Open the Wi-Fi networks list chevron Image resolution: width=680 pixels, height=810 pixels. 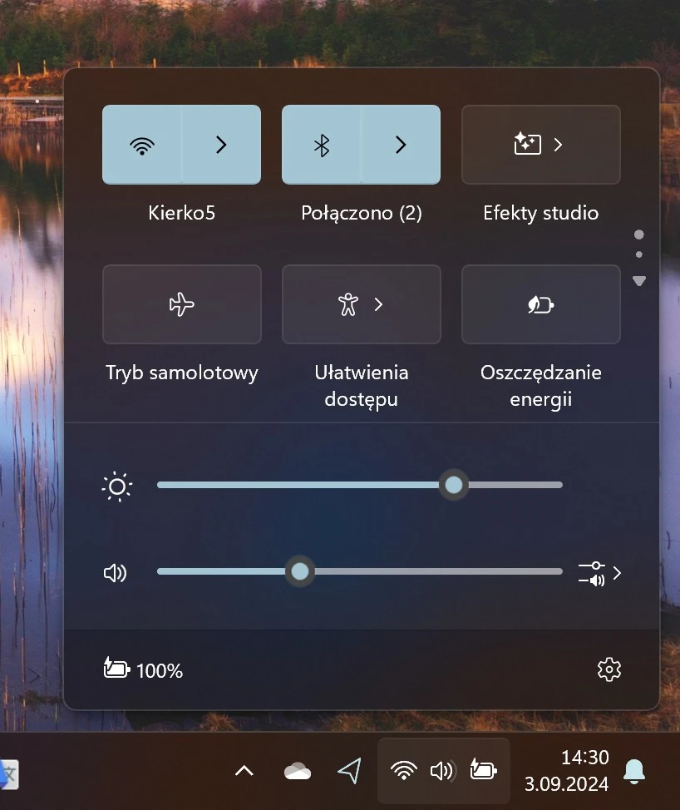pos(221,145)
